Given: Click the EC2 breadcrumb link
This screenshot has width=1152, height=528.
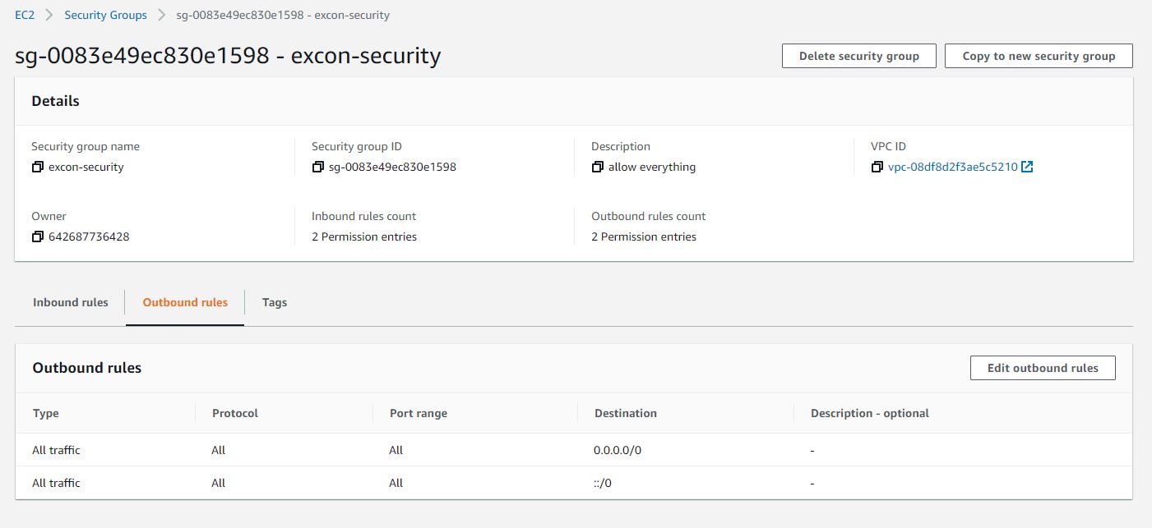Looking at the screenshot, I should coord(25,15).
